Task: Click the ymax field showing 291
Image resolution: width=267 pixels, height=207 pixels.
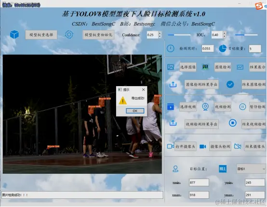Action: point(255,195)
